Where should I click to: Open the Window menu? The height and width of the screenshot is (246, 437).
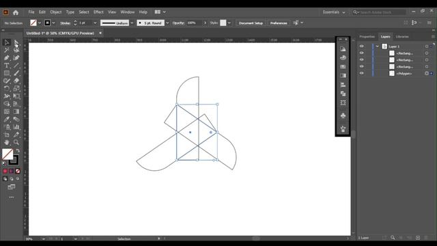(x=128, y=12)
